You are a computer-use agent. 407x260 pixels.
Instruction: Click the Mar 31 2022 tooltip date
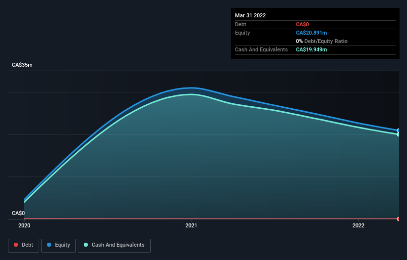point(250,15)
